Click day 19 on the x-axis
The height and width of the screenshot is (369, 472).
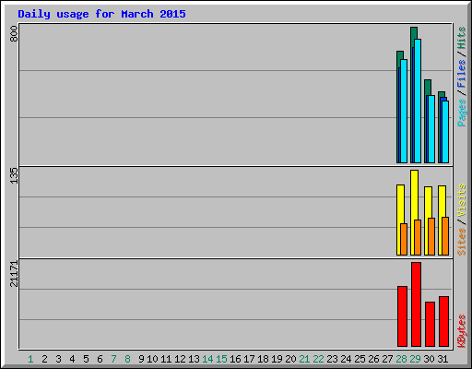click(277, 359)
